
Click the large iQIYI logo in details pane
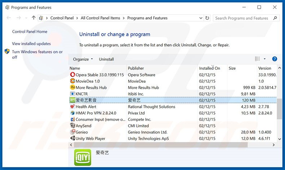[x=83, y=157]
